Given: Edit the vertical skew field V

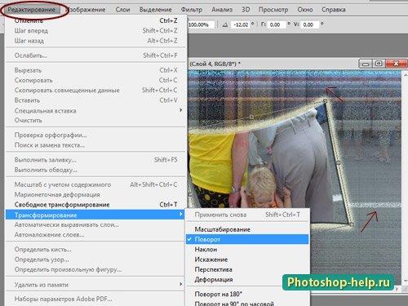Looking at the screenshot, I should 309,24.
